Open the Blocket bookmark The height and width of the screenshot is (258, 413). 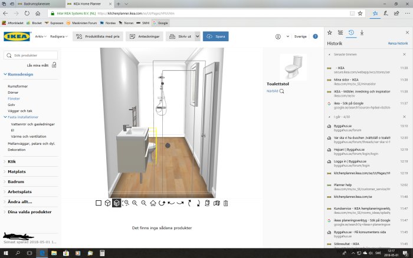pos(34,23)
